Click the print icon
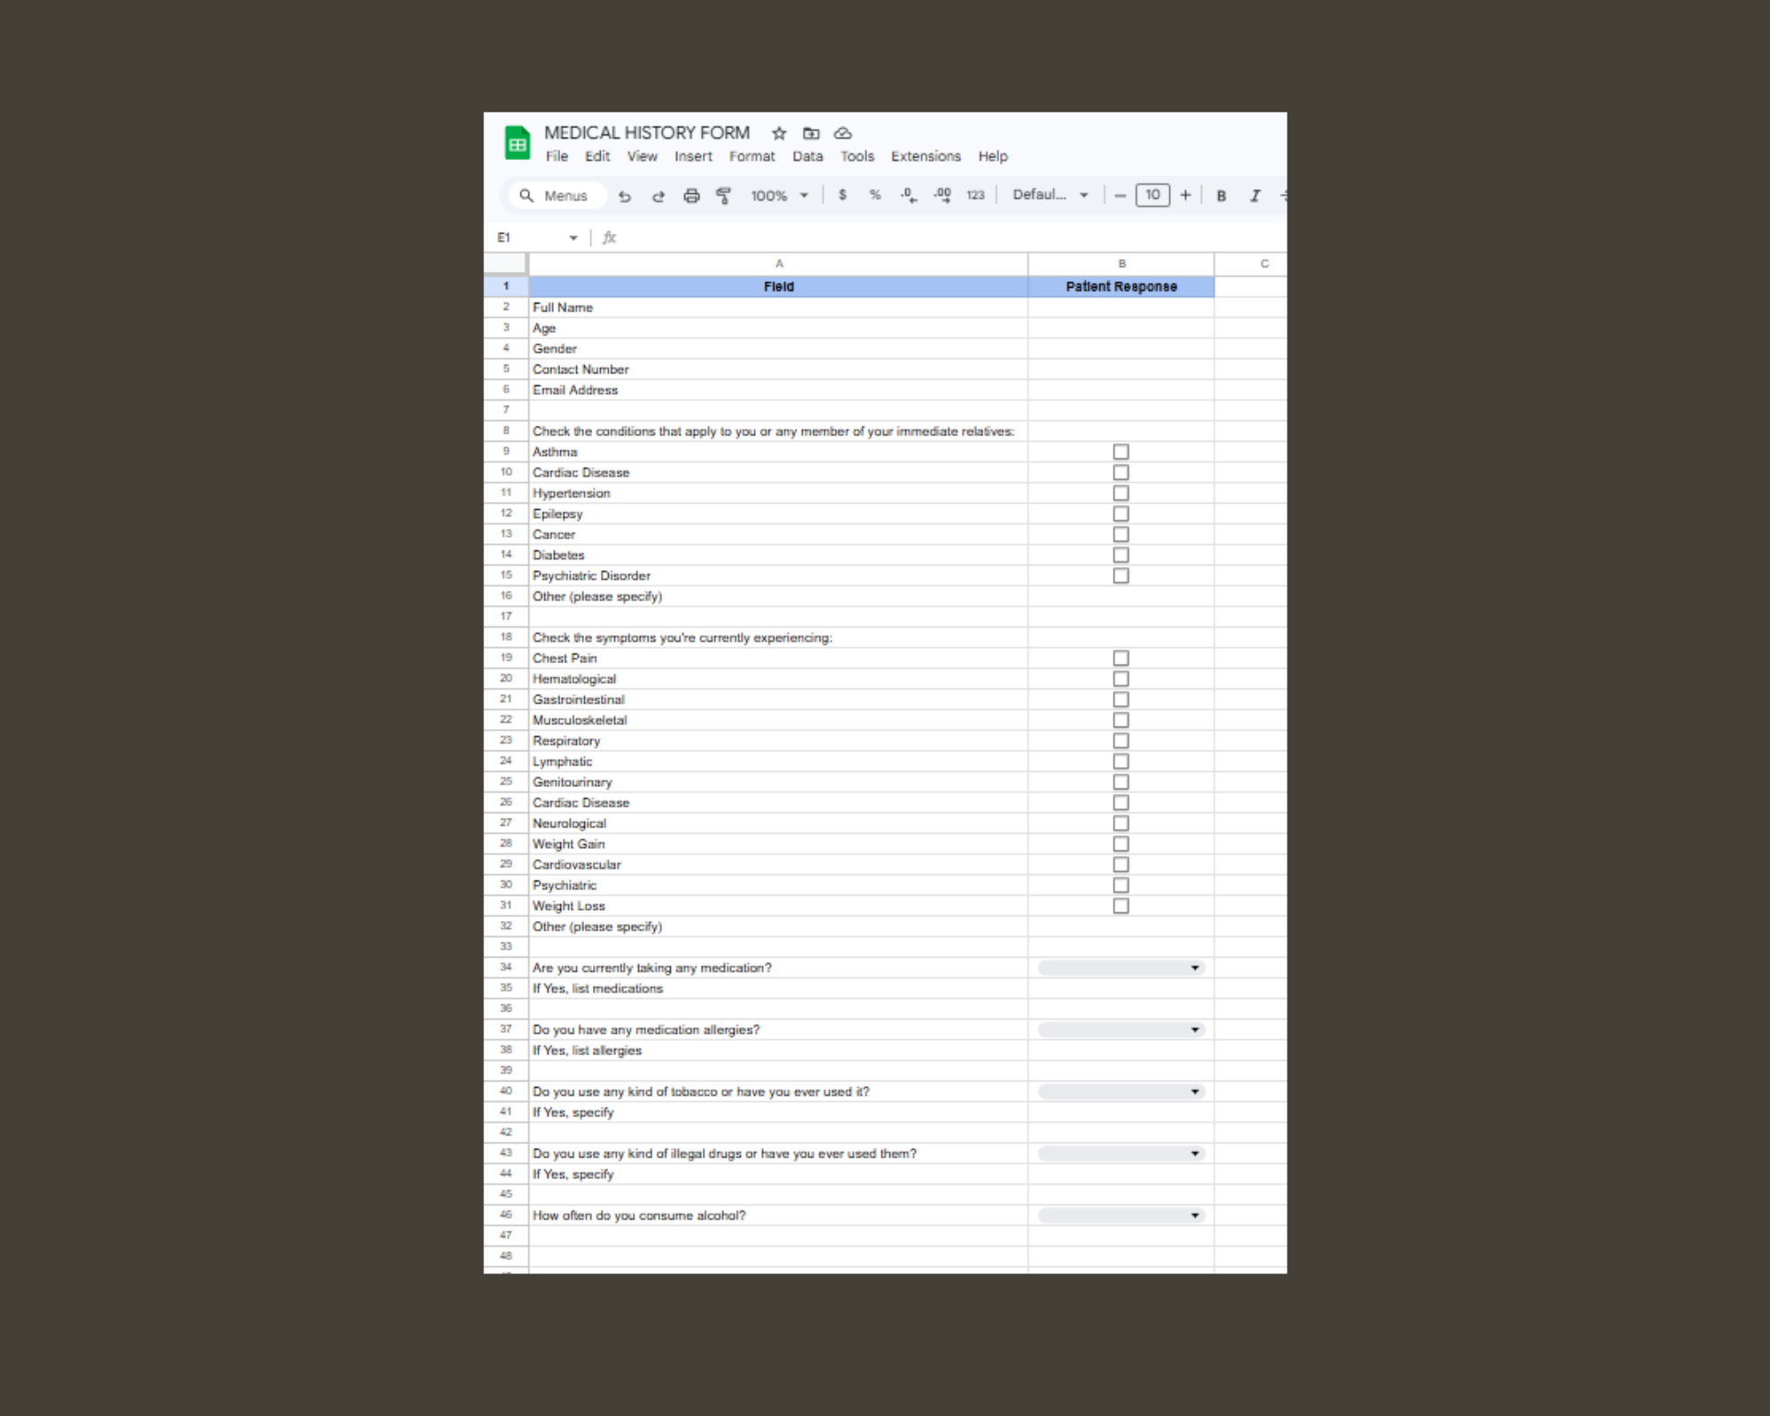1770x1416 pixels. [691, 196]
